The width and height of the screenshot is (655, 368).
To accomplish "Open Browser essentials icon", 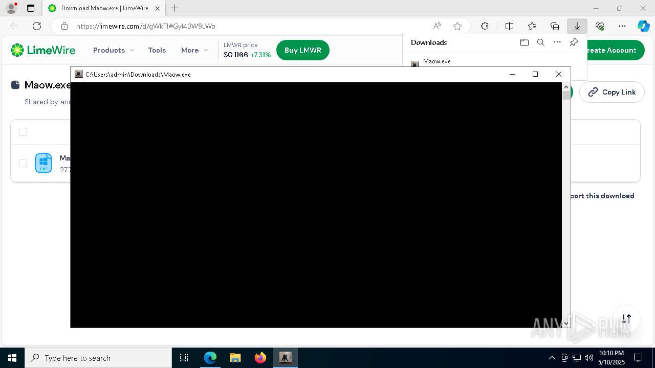I will [x=600, y=26].
